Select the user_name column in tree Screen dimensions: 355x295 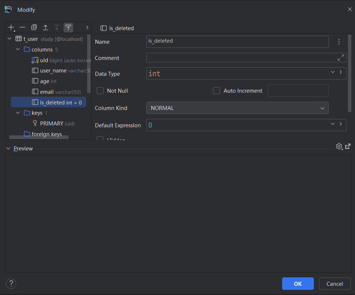[53, 71]
